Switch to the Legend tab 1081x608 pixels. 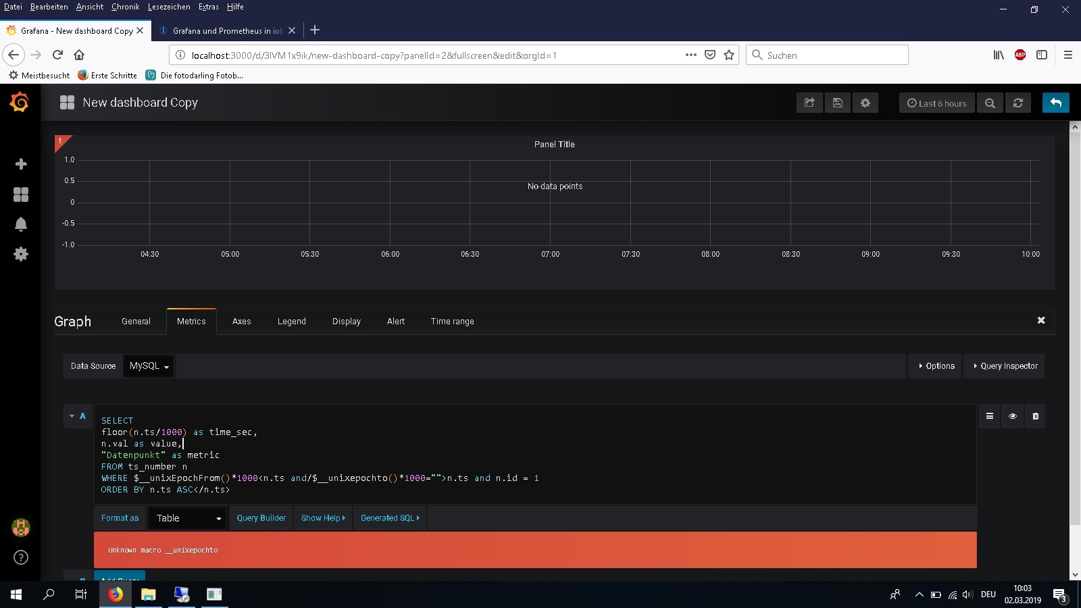point(291,322)
